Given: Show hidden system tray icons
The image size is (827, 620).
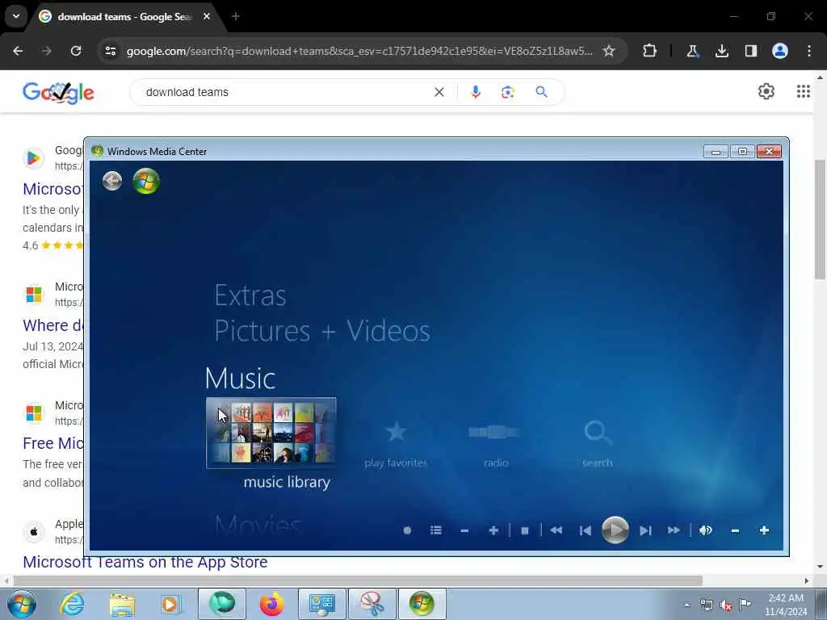Looking at the screenshot, I should click(x=686, y=605).
